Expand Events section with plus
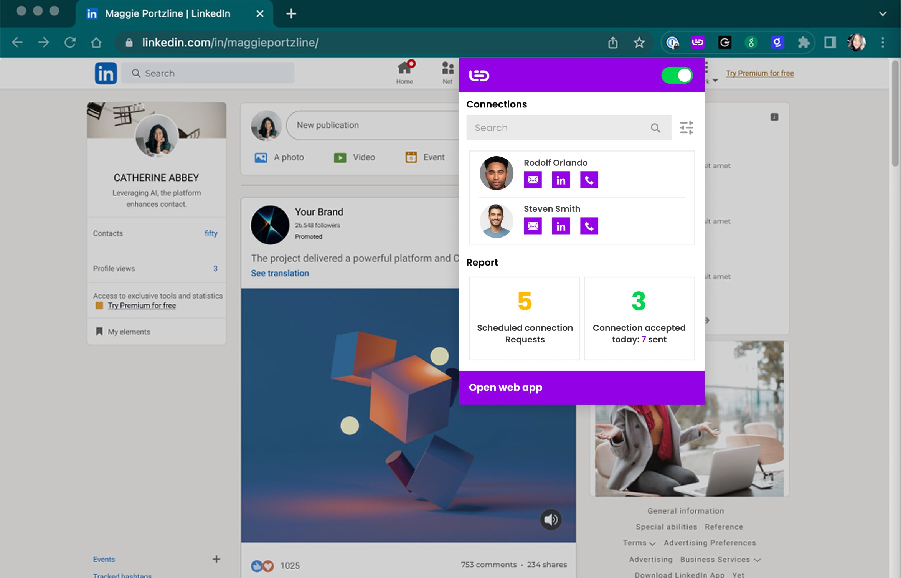 click(216, 559)
